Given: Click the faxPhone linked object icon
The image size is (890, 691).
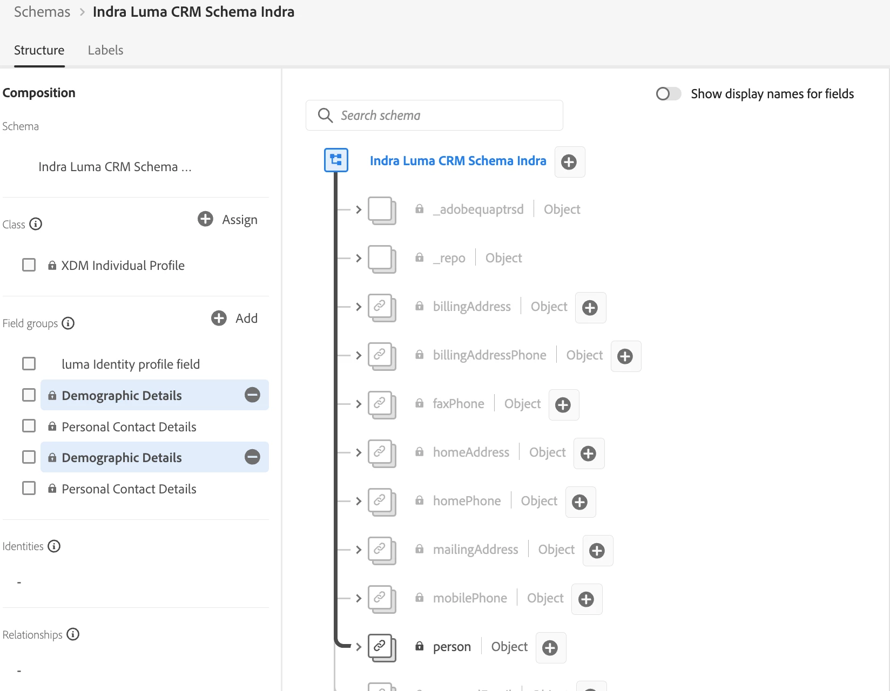Looking at the screenshot, I should click(x=382, y=405).
